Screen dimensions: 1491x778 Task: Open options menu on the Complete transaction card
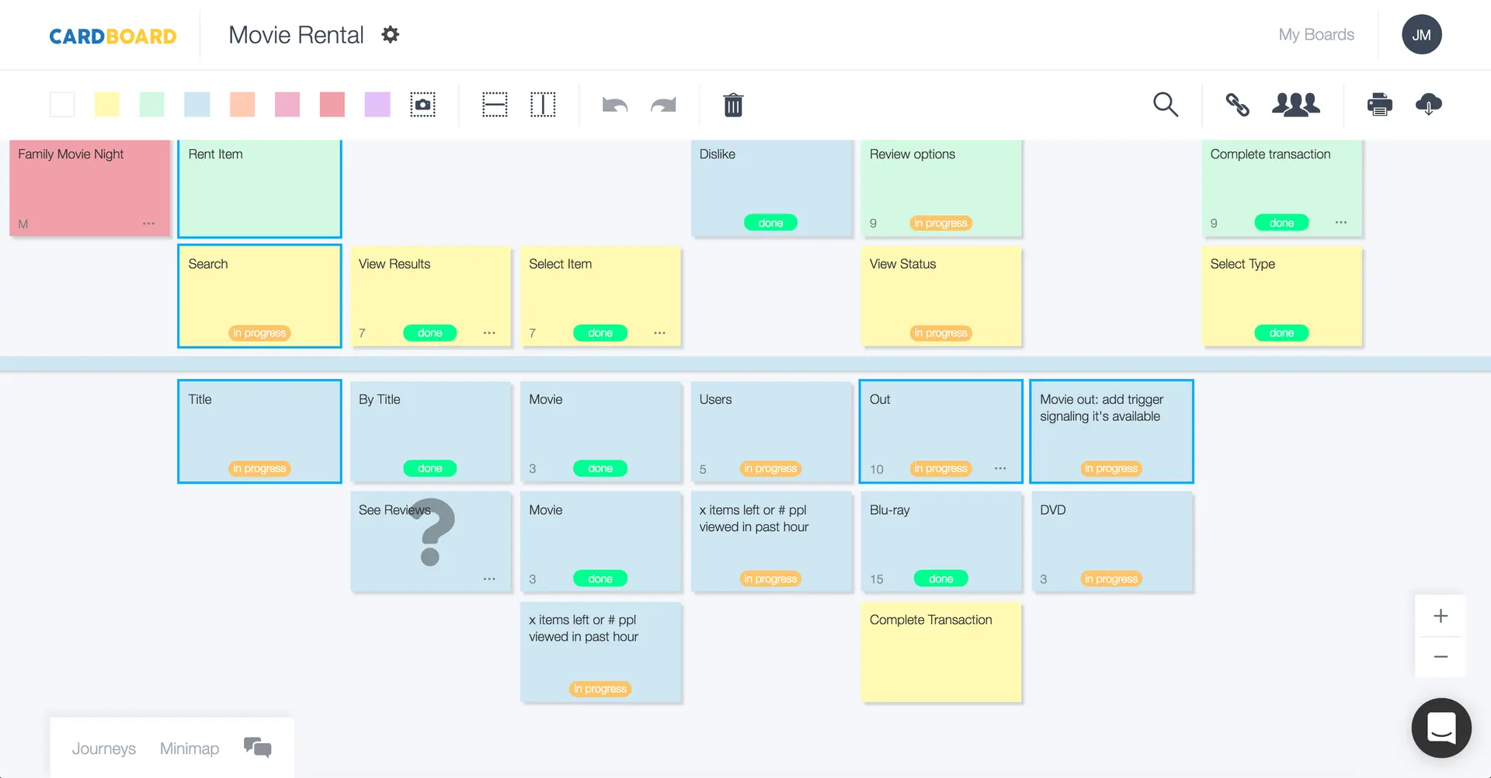tap(1340, 222)
